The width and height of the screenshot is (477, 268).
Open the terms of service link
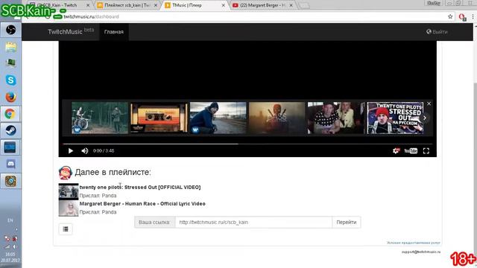(414, 243)
